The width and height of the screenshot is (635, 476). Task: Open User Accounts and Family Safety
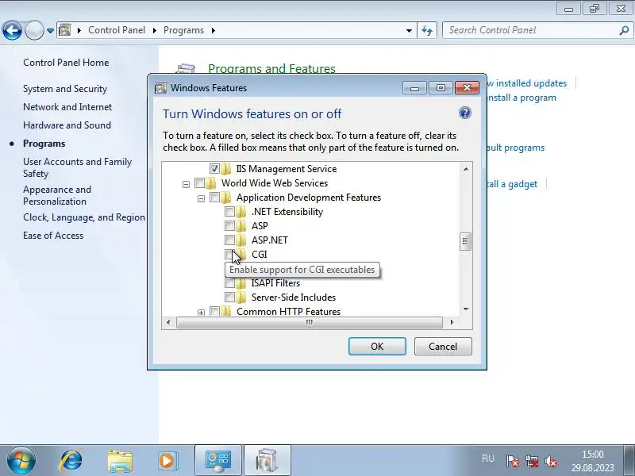[77, 167]
